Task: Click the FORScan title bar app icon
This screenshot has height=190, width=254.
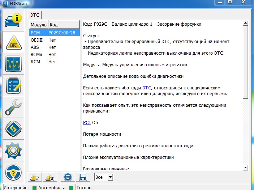Action: [5, 3]
